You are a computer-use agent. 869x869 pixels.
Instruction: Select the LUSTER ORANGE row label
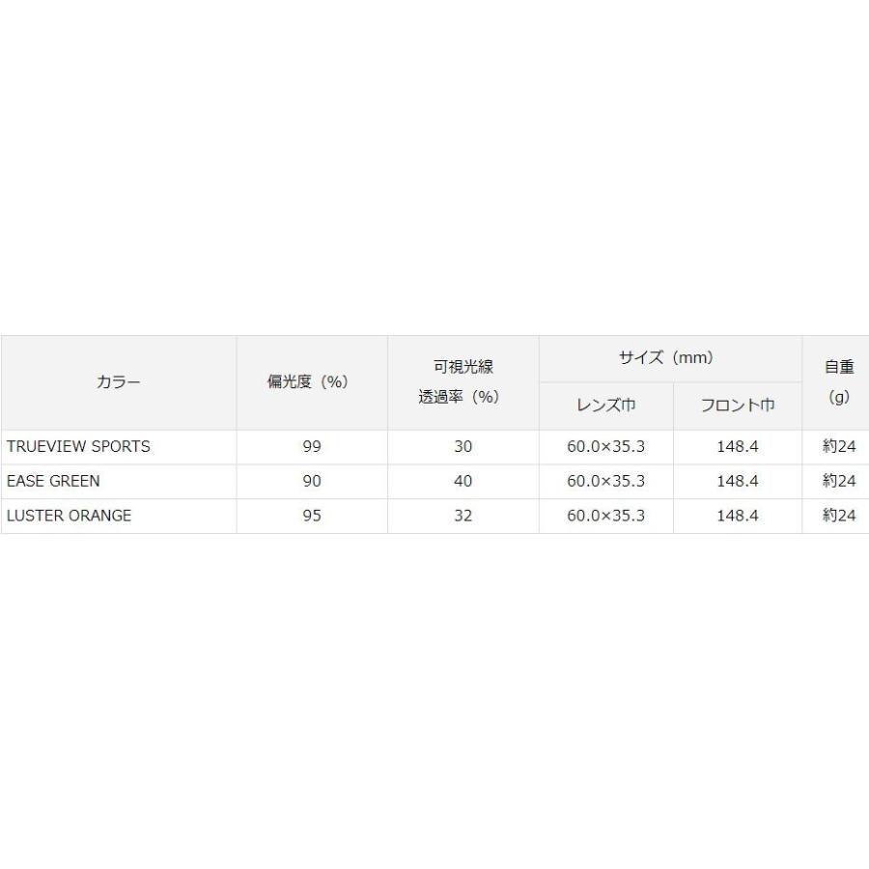(x=69, y=516)
